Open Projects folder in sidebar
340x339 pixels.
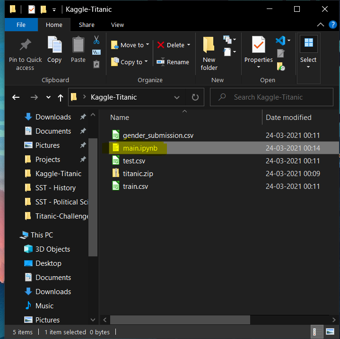[x=48, y=160]
